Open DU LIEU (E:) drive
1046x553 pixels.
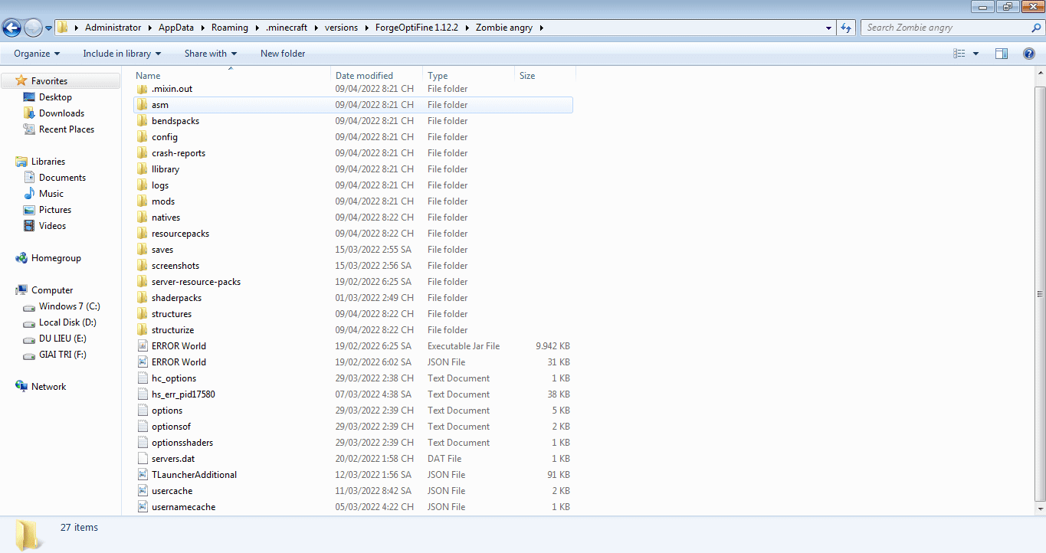click(x=62, y=339)
